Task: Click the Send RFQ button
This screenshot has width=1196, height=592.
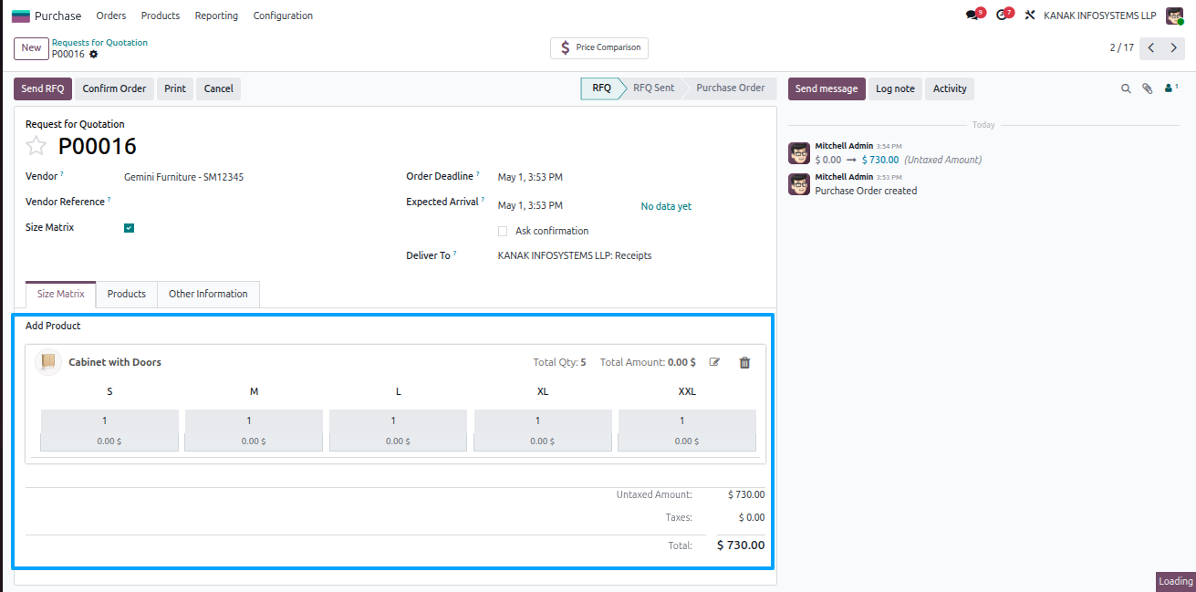Action: coord(43,88)
